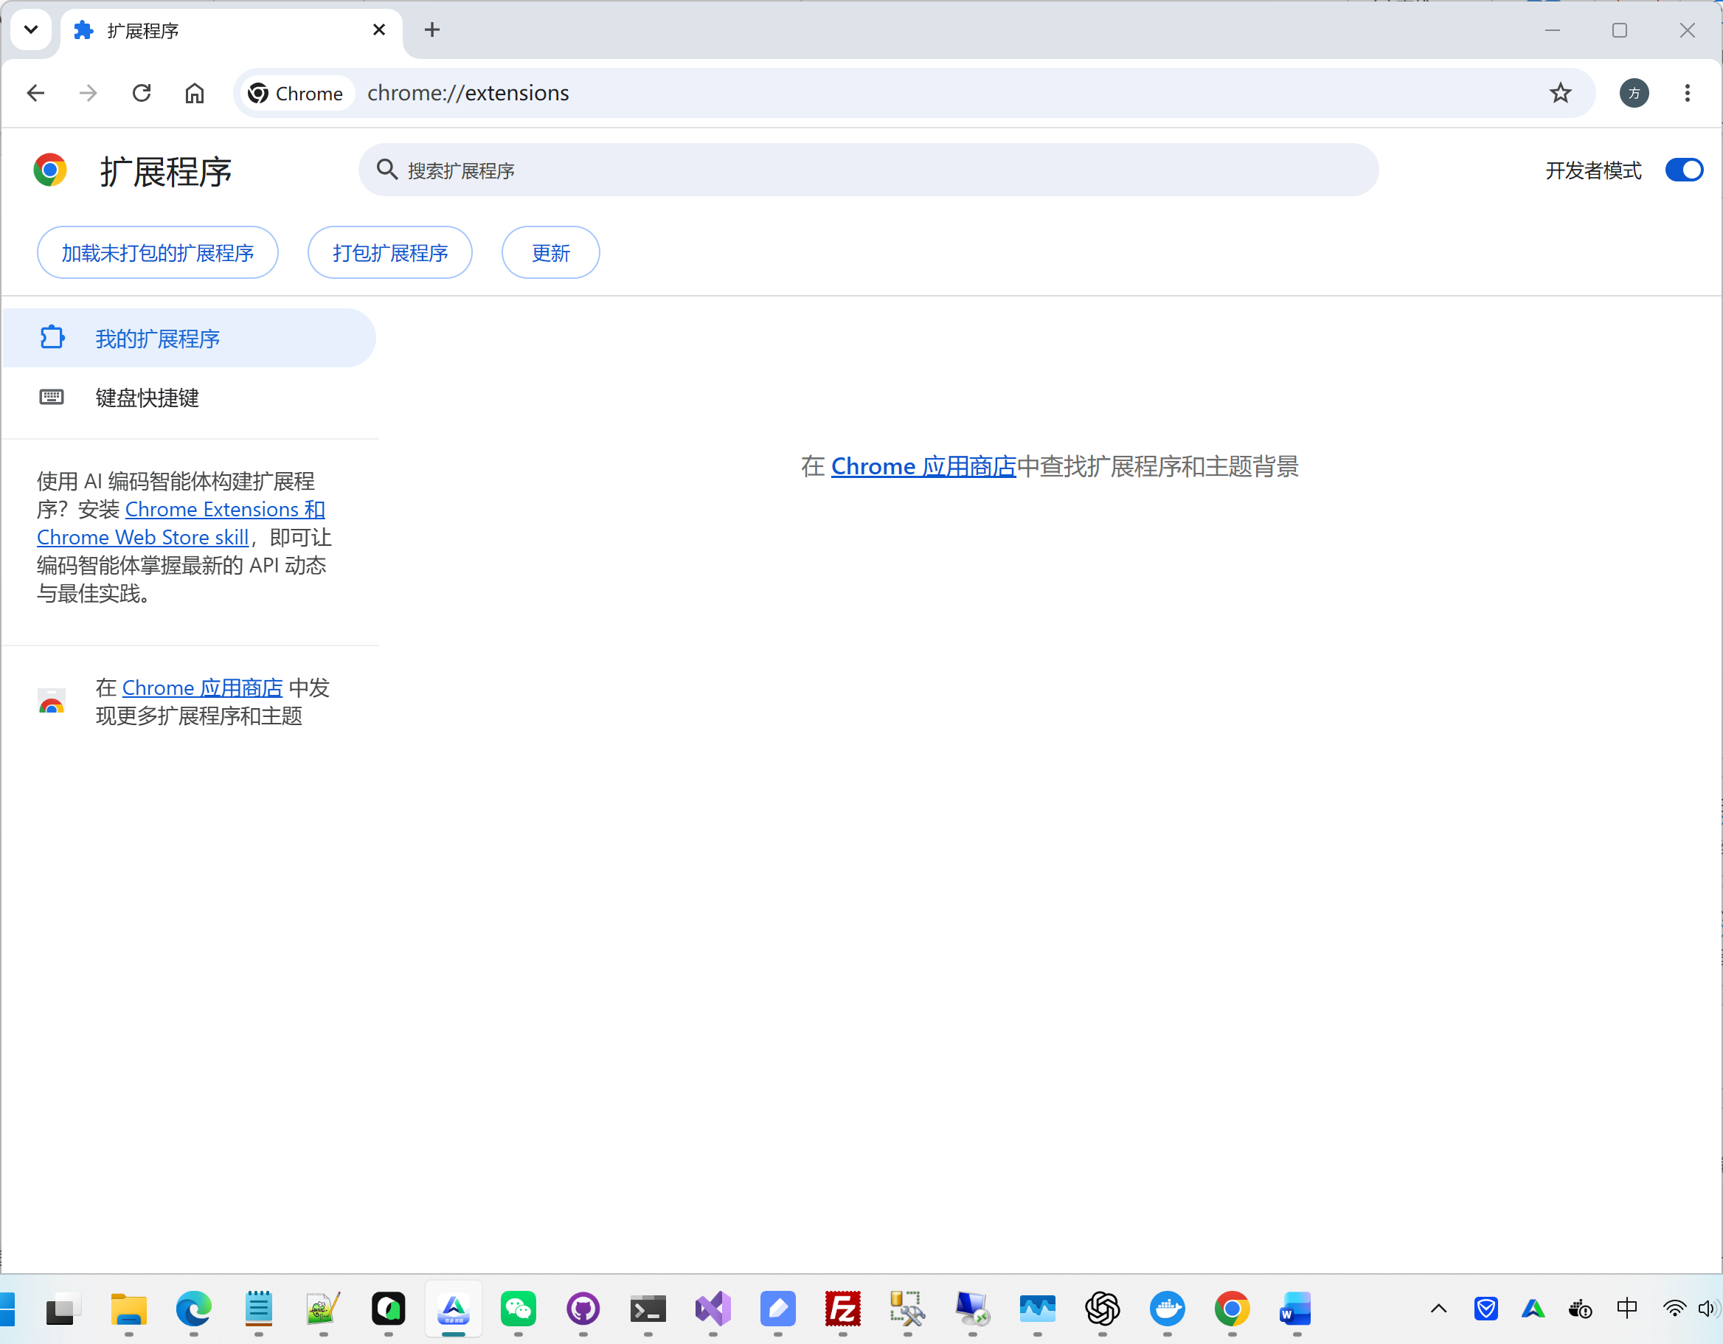The width and height of the screenshot is (1723, 1344).
Task: Open 键盘快捷键 in the sidebar
Action: click(x=190, y=397)
